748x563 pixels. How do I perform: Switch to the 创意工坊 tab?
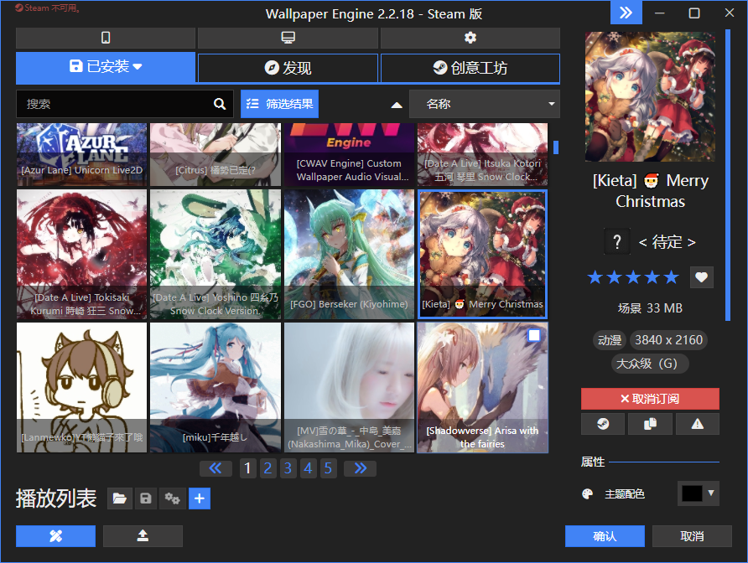tap(470, 68)
